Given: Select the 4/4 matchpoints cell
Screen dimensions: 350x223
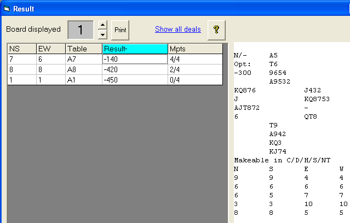Looking at the screenshot, I should pos(196,59).
